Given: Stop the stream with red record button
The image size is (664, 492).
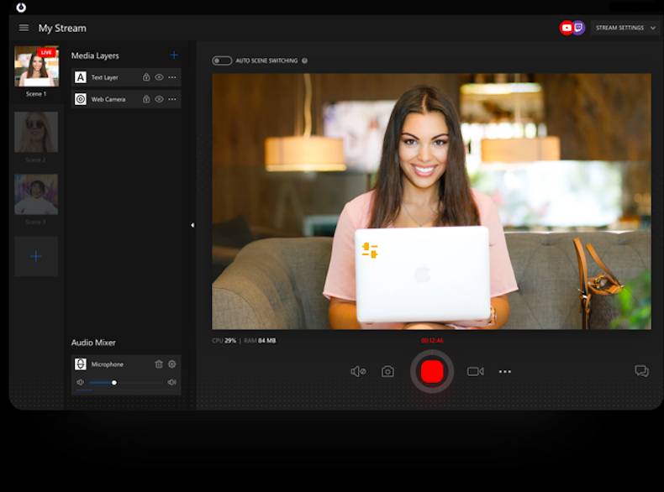Looking at the screenshot, I should pos(432,371).
